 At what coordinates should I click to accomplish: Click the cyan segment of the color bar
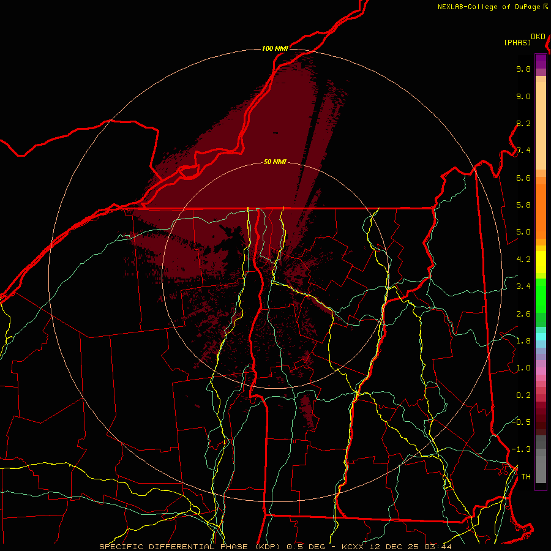pyautogui.click(x=541, y=337)
